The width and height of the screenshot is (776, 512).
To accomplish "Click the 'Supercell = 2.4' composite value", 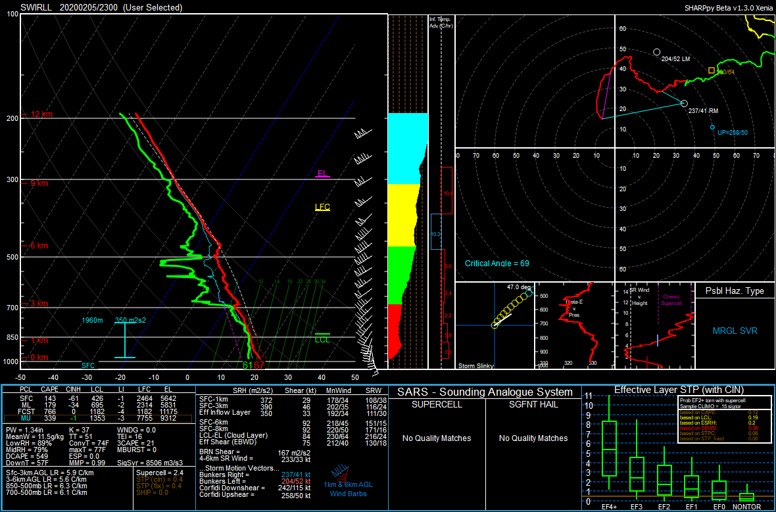I will point(159,473).
